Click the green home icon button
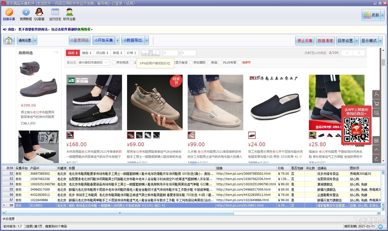 [x=9, y=40]
